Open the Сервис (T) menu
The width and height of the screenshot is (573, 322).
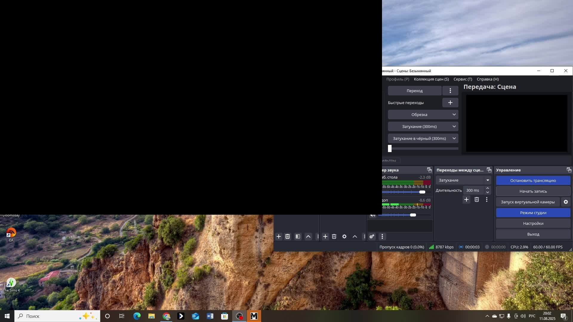coord(463,79)
